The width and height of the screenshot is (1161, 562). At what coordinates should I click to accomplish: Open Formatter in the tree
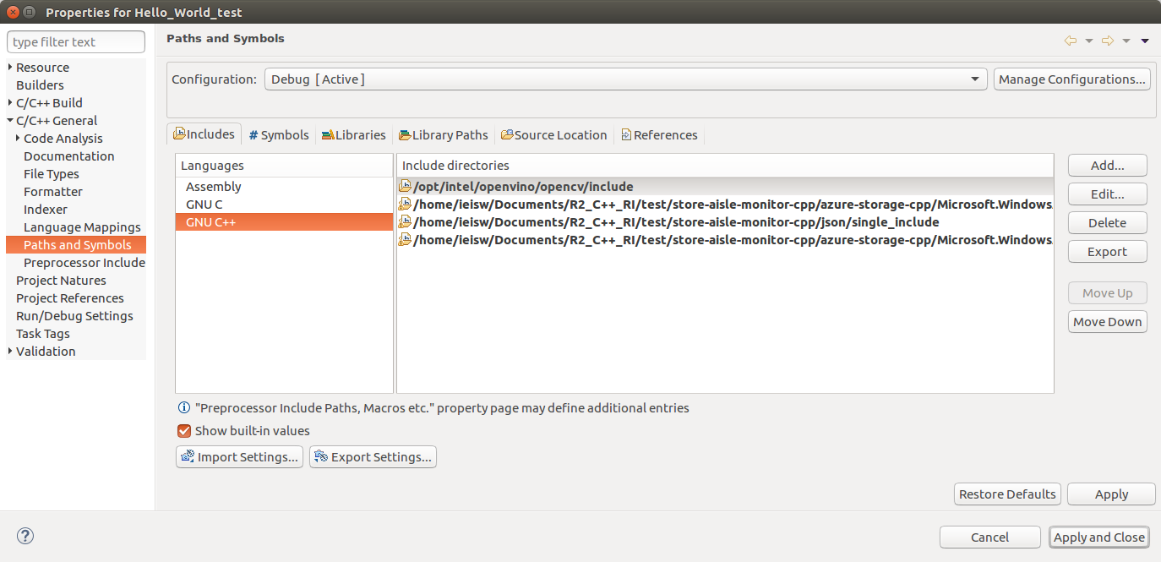[x=52, y=191]
